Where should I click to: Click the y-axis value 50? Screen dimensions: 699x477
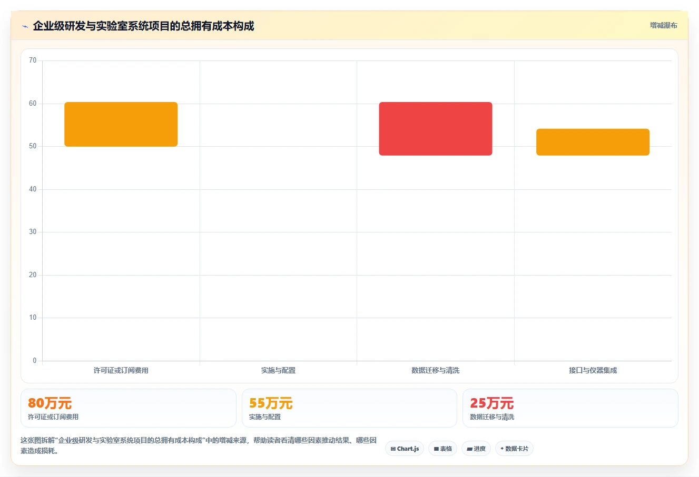(33, 146)
